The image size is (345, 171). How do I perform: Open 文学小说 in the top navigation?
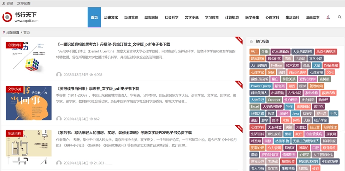[192, 17]
